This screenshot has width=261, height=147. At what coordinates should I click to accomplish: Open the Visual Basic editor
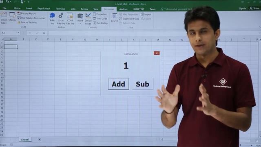coord(4,18)
